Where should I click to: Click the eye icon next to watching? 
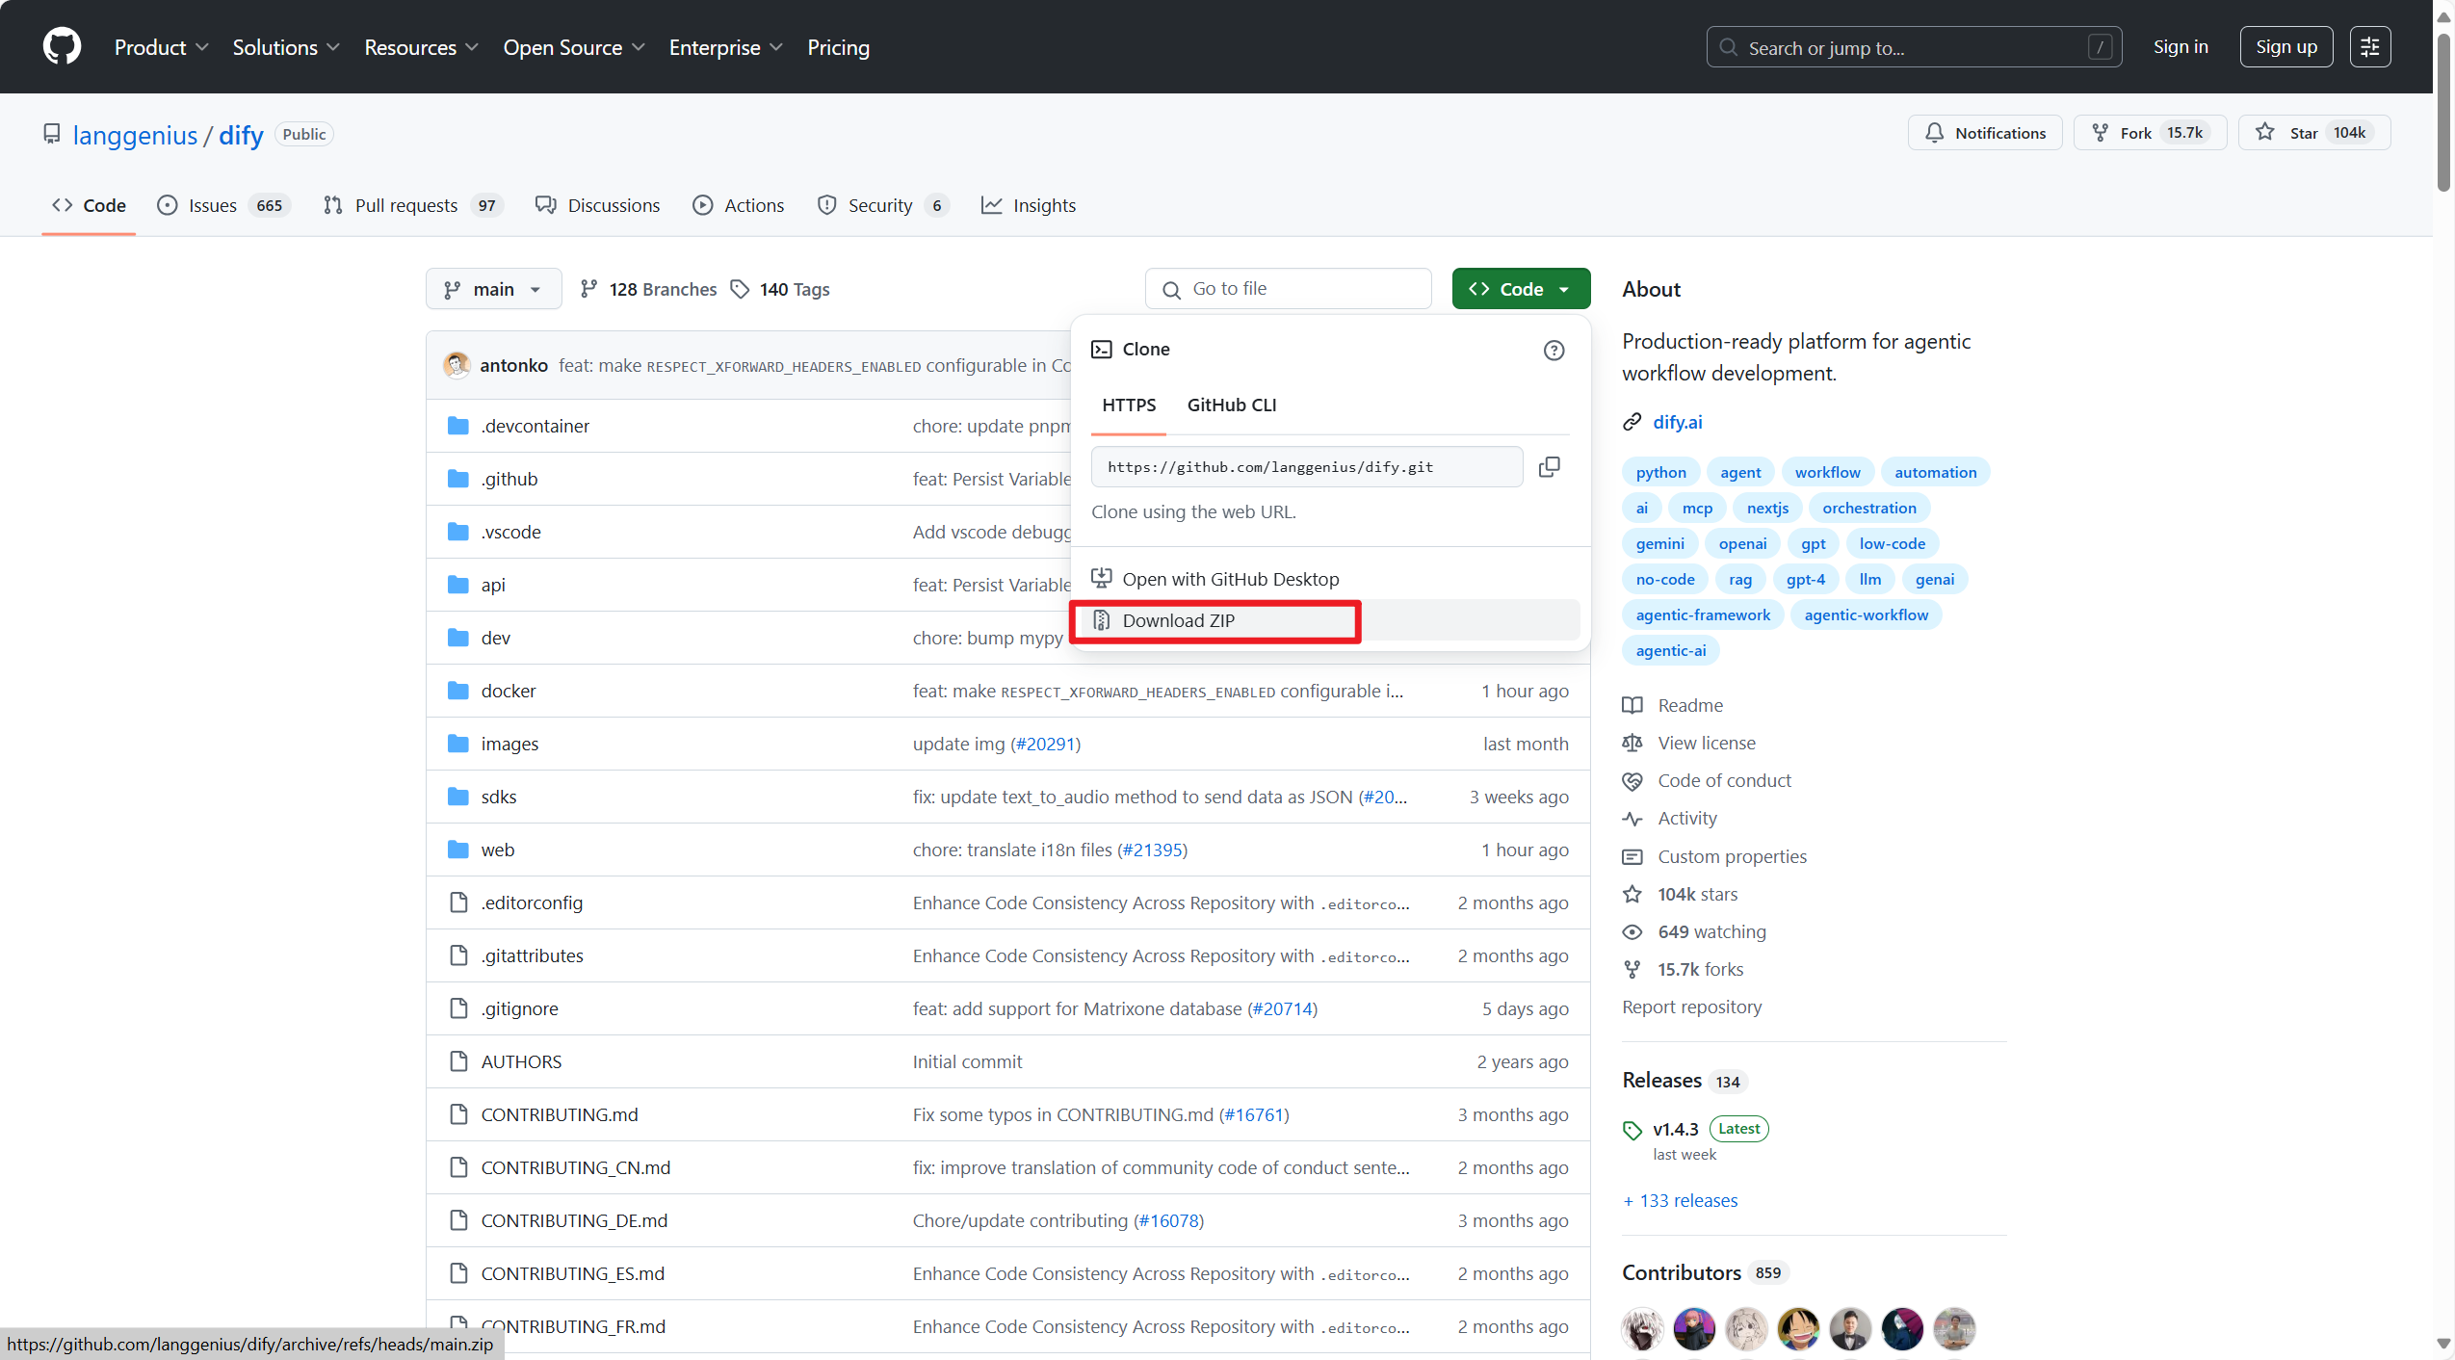(1632, 931)
